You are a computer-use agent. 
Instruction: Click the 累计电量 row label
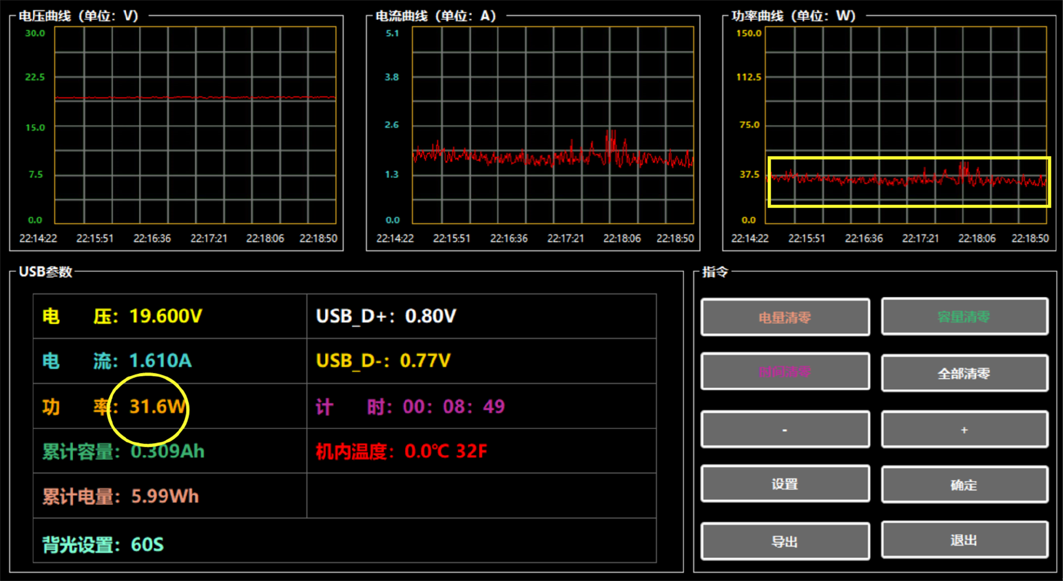81,497
